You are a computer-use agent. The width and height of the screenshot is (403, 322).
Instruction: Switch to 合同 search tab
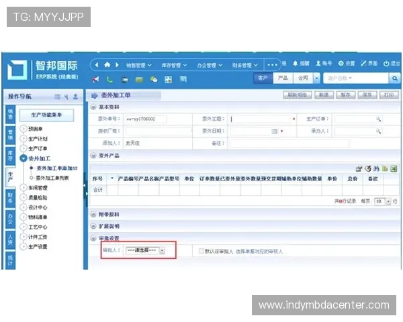pyautogui.click(x=303, y=78)
